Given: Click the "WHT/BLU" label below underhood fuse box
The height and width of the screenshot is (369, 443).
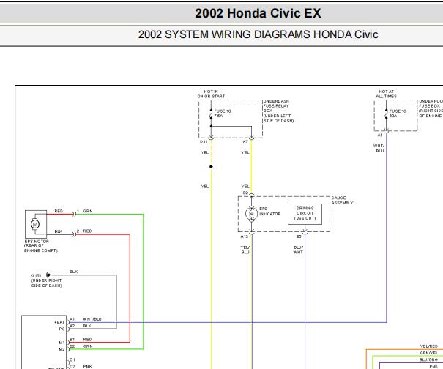Looking at the screenshot, I should pyautogui.click(x=379, y=149).
